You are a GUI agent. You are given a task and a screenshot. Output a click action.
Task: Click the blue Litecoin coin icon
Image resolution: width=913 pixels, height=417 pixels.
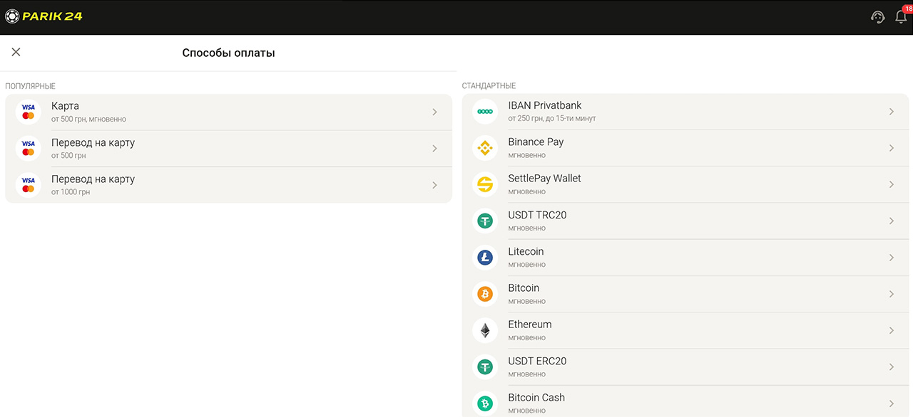pos(485,258)
